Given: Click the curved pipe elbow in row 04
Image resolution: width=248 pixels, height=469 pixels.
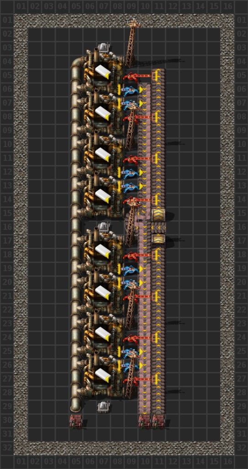Looking at the screenshot, I should pos(77,63).
